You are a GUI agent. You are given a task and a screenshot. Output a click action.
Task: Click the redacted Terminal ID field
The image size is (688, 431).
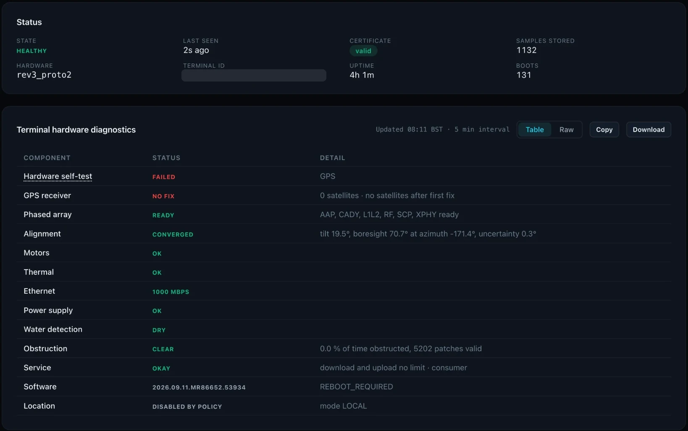[x=254, y=76]
